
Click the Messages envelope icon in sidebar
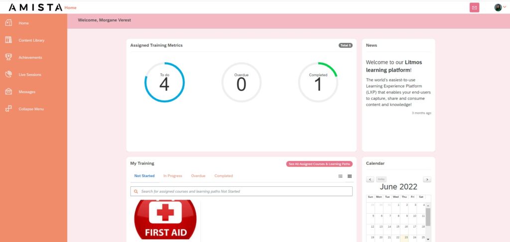pos(8,91)
